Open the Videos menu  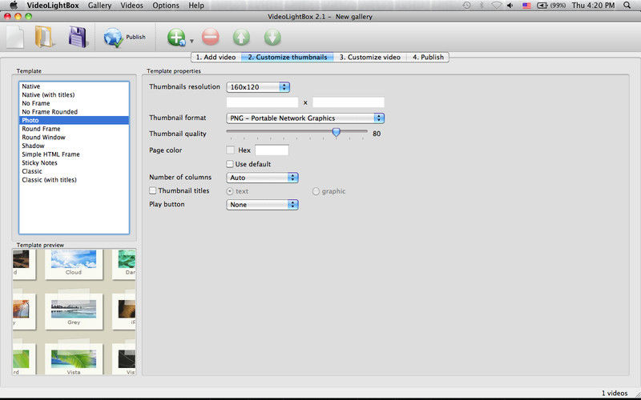tap(131, 6)
